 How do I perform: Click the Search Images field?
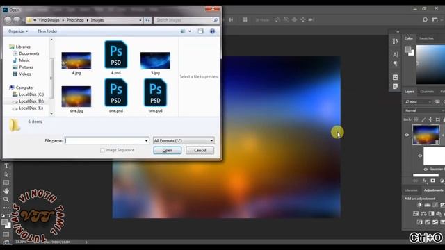click(187, 20)
